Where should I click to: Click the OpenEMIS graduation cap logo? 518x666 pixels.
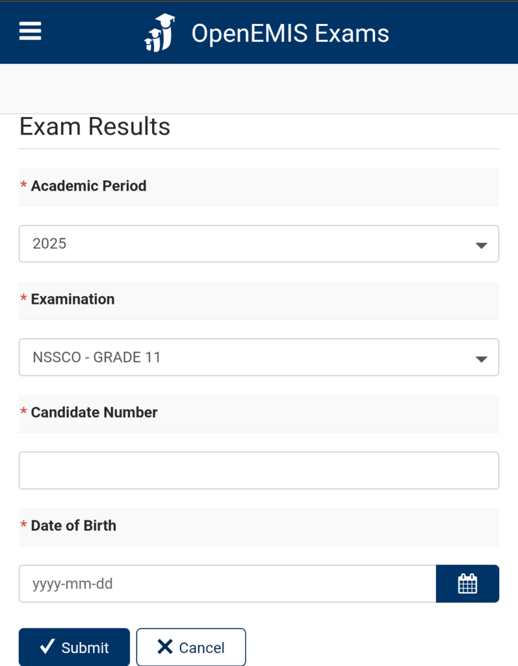[160, 32]
